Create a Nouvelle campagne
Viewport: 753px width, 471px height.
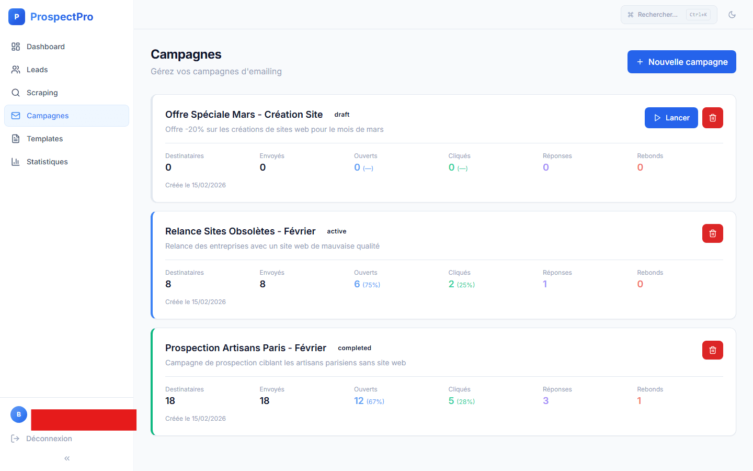(x=681, y=62)
